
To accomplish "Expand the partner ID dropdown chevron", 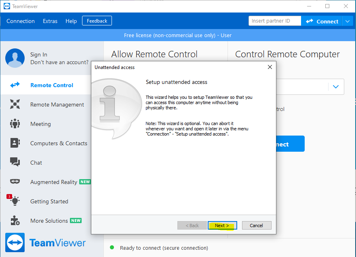I will click(x=335, y=87).
